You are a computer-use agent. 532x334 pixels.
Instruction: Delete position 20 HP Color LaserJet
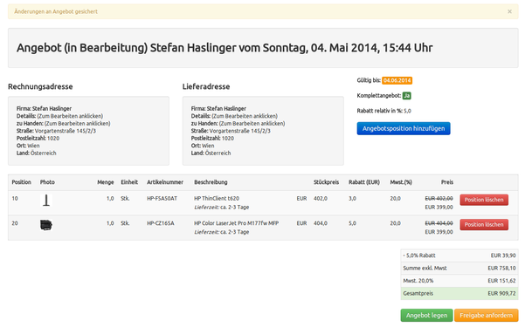point(484,225)
